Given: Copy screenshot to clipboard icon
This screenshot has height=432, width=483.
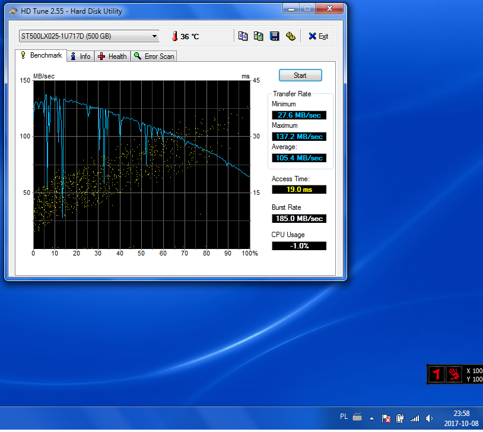Looking at the screenshot, I should [x=259, y=36].
